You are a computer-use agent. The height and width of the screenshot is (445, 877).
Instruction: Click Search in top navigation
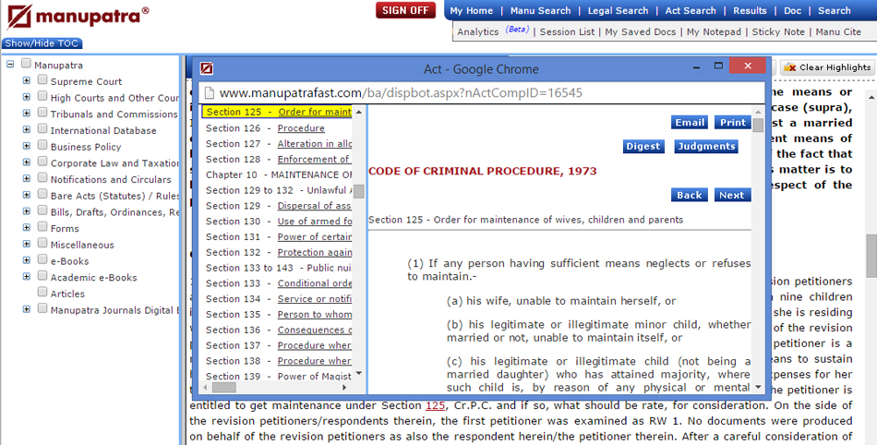pyautogui.click(x=834, y=11)
